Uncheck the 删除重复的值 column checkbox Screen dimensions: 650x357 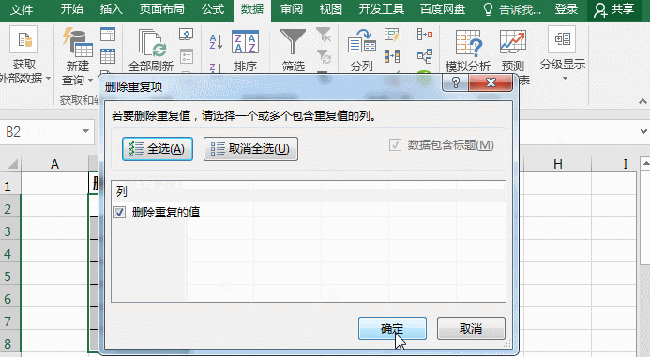tap(120, 213)
